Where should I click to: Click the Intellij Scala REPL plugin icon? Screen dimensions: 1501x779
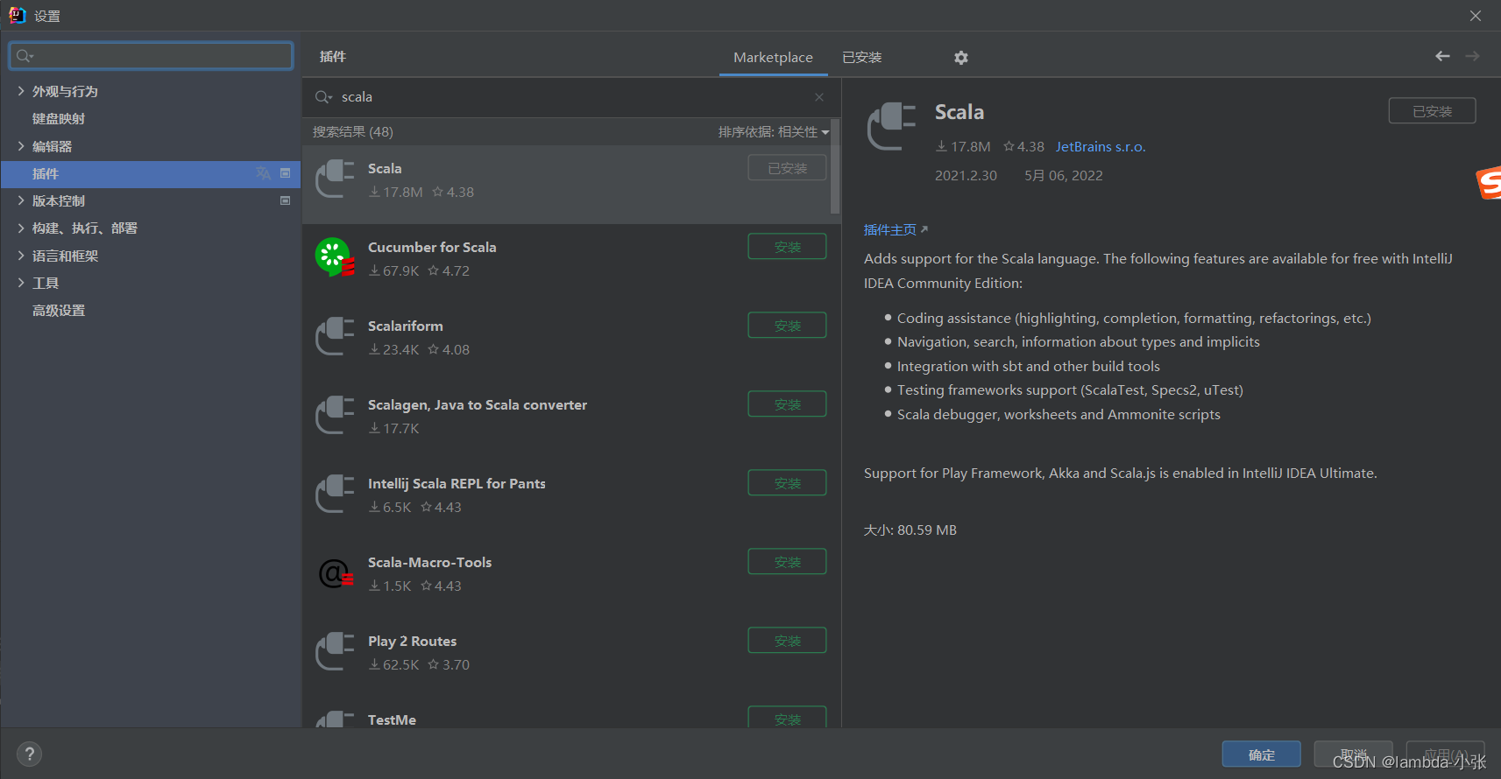[x=335, y=494]
